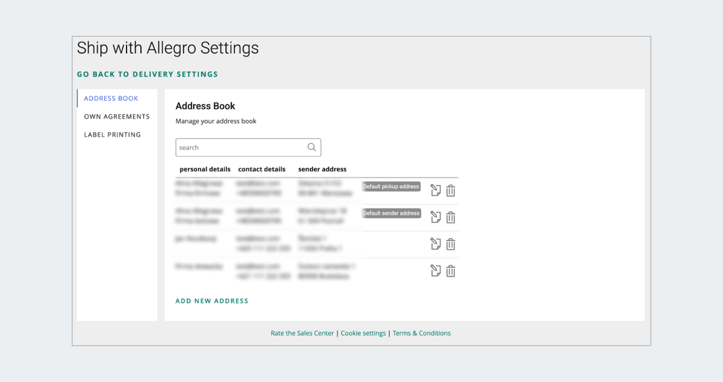Click edit icon on third address row
Screen dimensions: 723x382
435,244
